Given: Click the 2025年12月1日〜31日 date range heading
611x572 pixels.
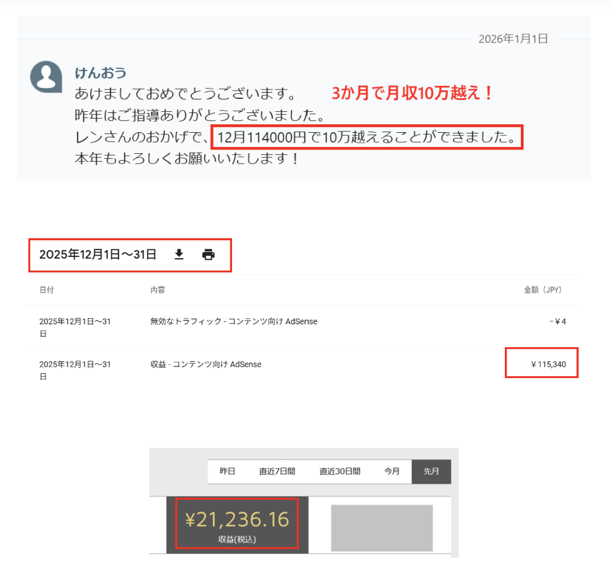Looking at the screenshot, I should pyautogui.click(x=98, y=254).
